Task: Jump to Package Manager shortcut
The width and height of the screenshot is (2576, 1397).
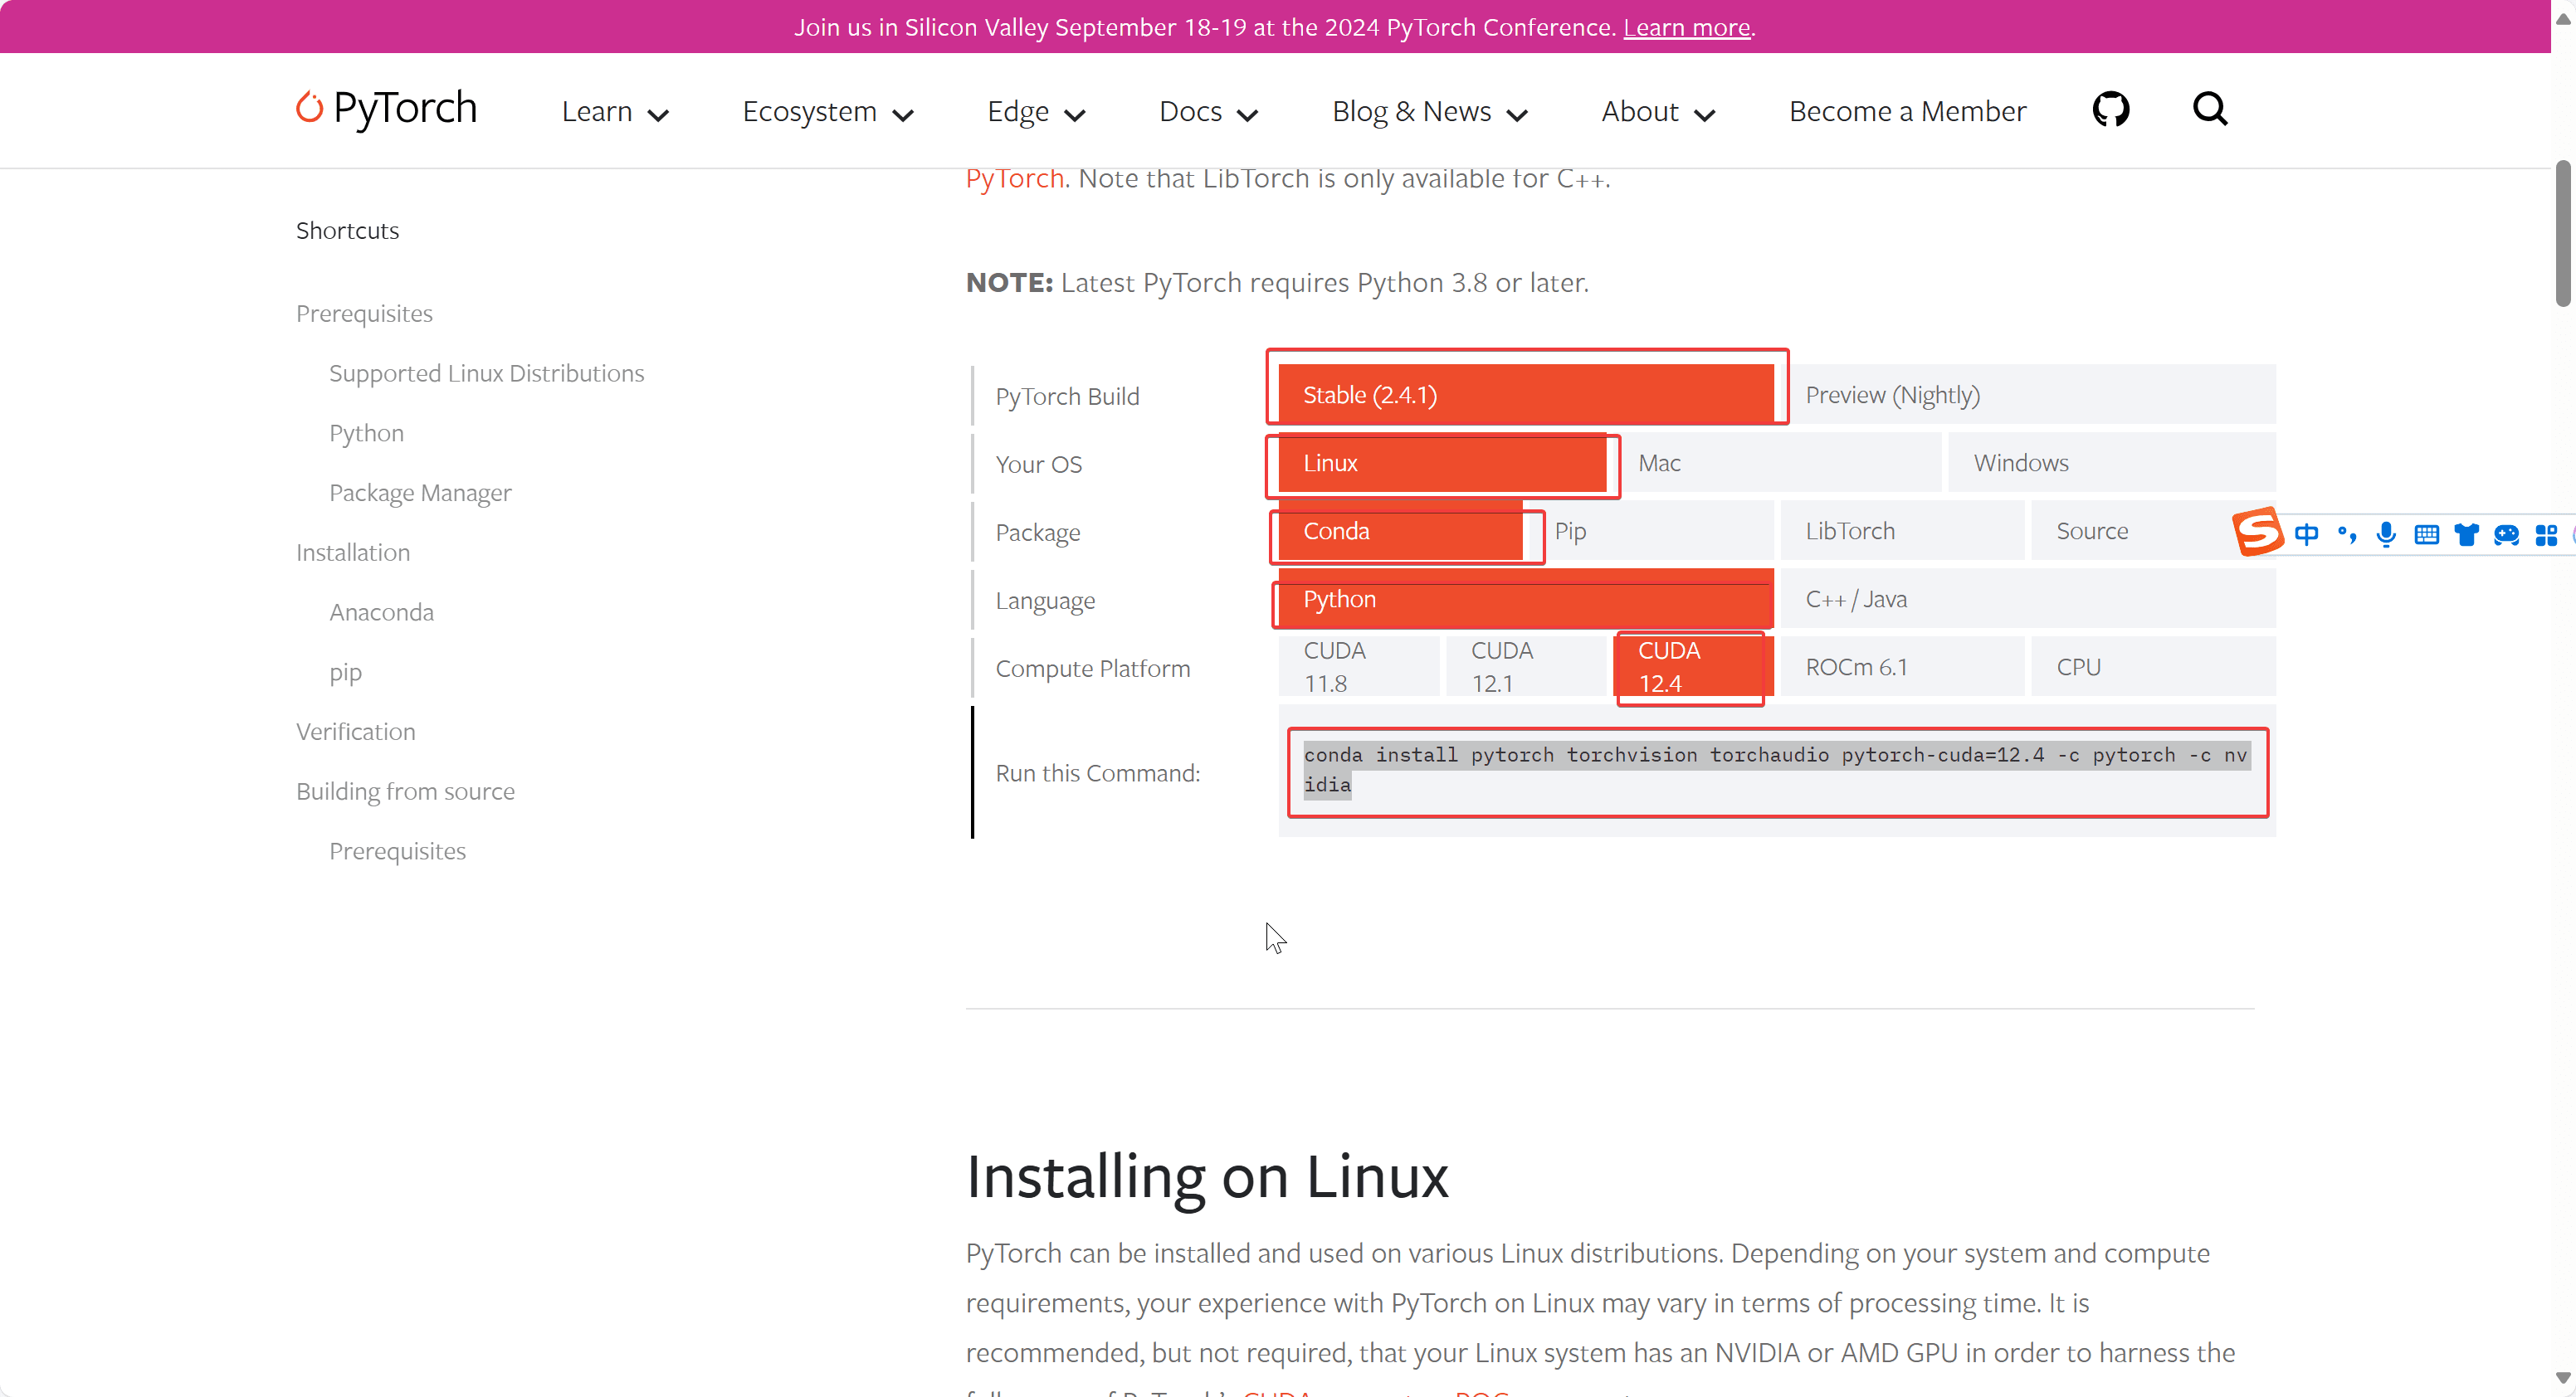Action: coord(420,493)
